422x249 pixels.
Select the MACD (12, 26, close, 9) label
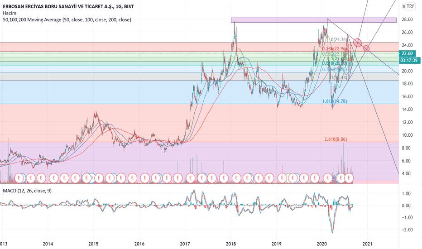coord(27,191)
